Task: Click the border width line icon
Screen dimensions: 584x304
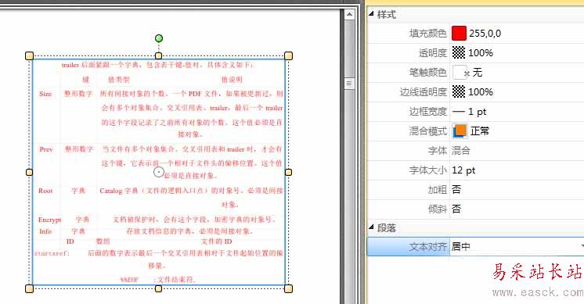Action: click(x=459, y=112)
